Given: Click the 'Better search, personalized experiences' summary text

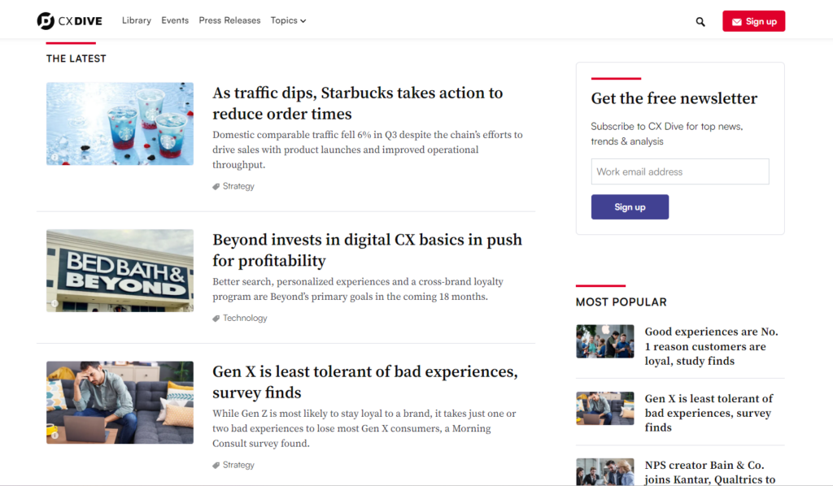Looking at the screenshot, I should click(358, 289).
